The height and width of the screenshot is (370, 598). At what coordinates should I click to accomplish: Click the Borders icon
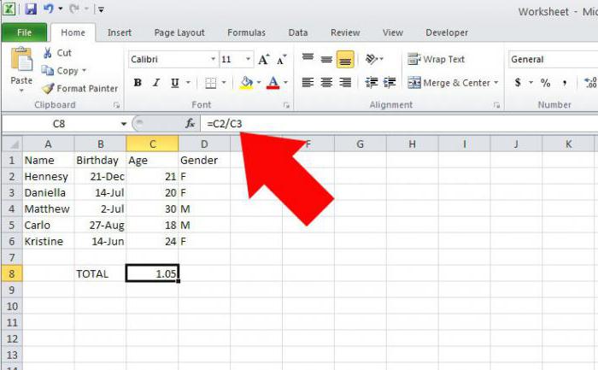pos(211,83)
